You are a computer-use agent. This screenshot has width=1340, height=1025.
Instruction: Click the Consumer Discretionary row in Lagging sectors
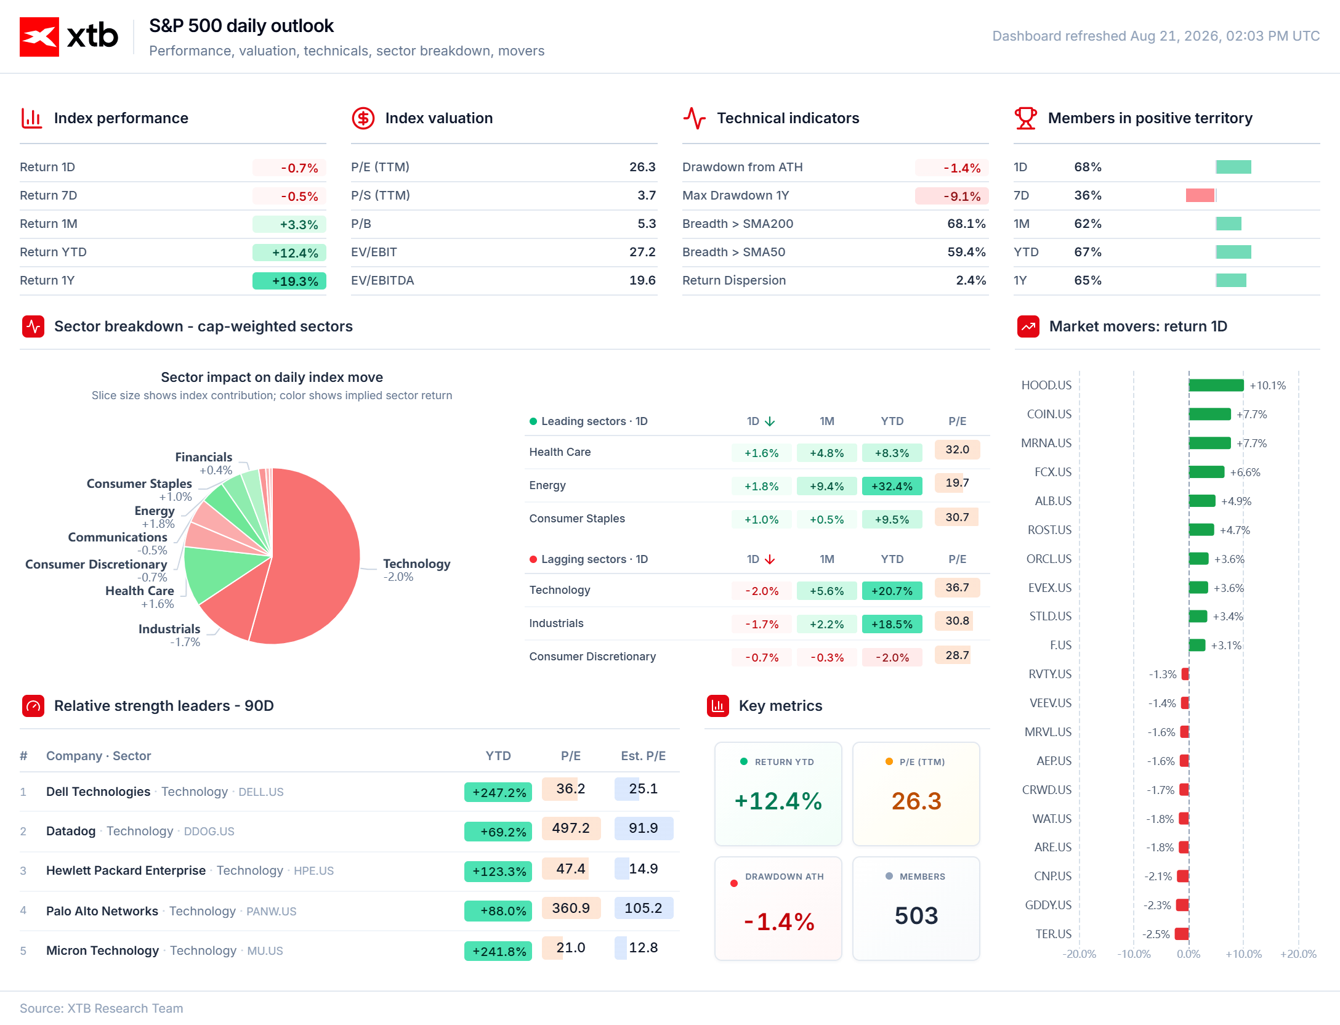pyautogui.click(x=757, y=657)
